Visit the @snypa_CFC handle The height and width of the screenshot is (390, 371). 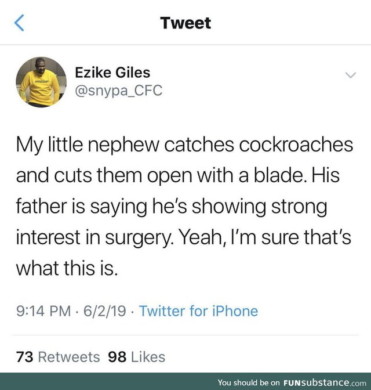(118, 91)
